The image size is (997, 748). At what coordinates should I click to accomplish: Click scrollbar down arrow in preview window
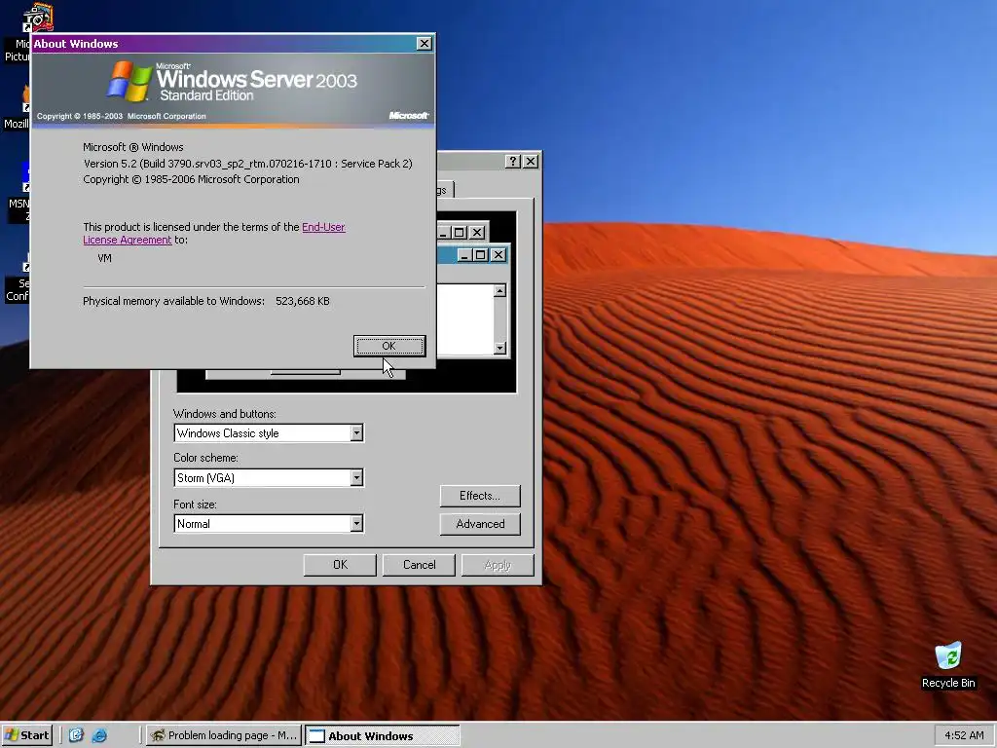tap(499, 348)
